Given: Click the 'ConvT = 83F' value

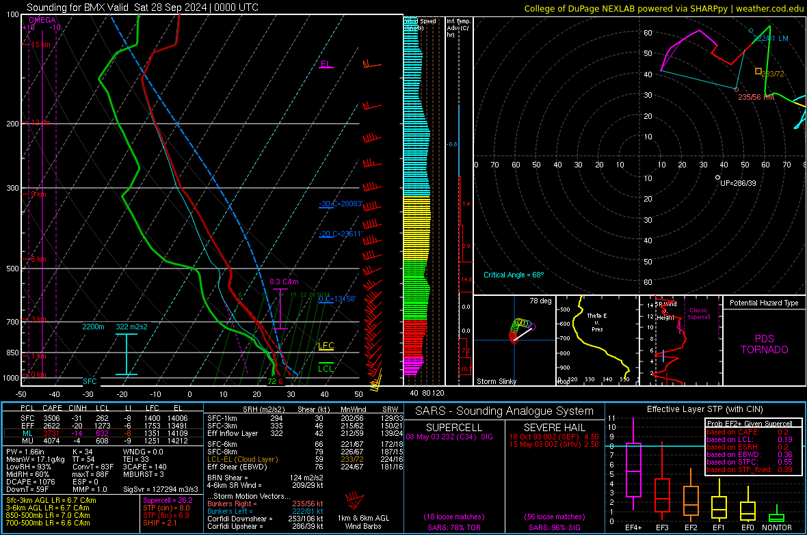Looking at the screenshot, I should tap(93, 467).
